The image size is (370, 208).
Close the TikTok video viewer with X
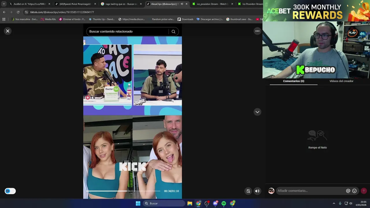pos(8,31)
